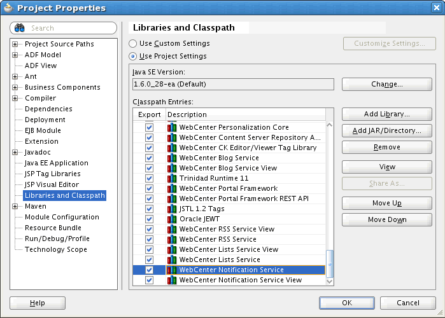The image size is (445, 318).
Task: Toggle export checkbox for Trinidad Runtime 11
Action: [x=149, y=178]
